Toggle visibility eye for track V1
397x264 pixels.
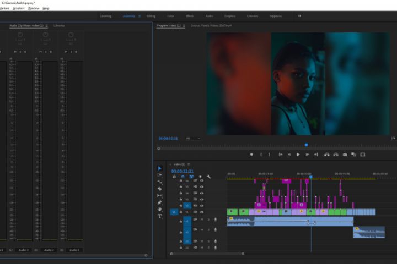coord(202,212)
